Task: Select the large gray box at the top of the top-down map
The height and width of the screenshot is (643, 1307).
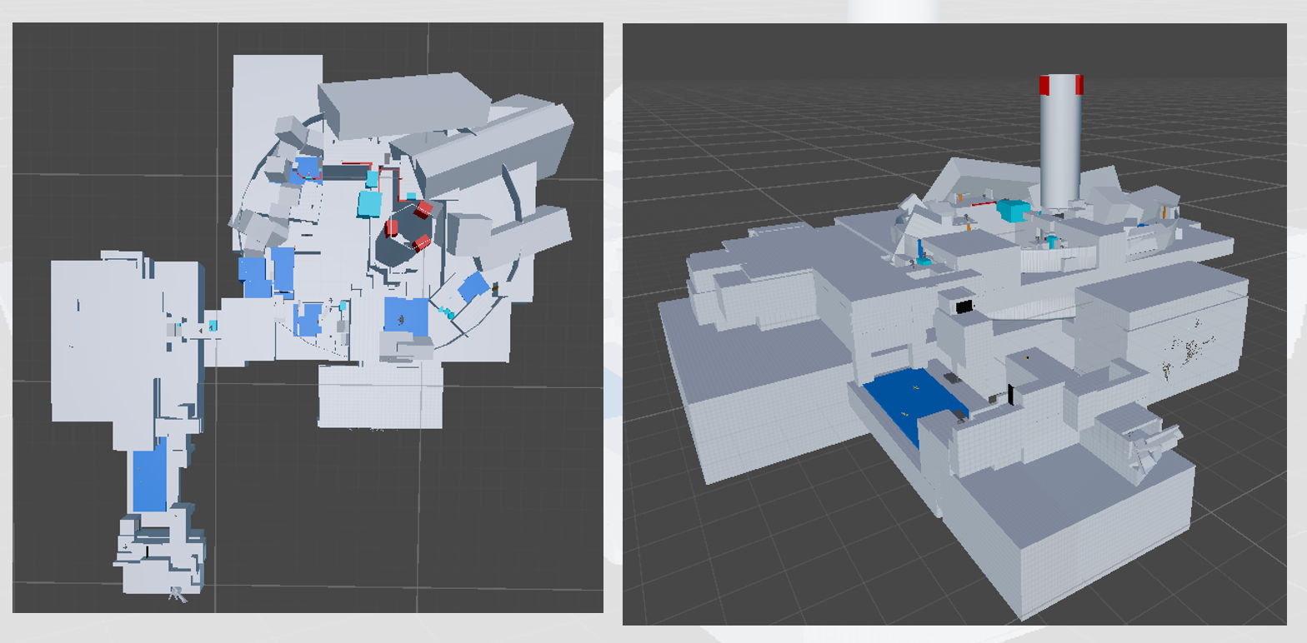Action: point(404,104)
